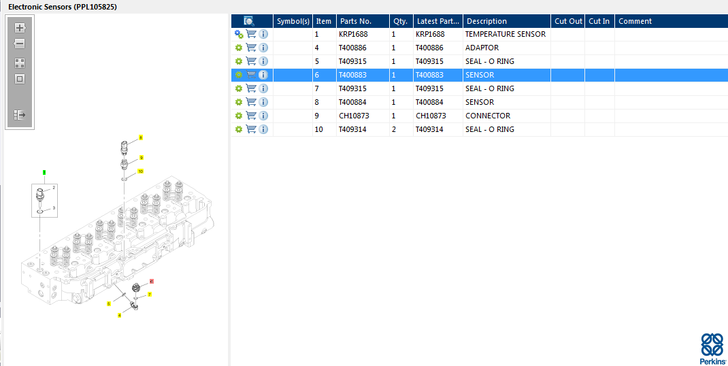Screen dimensions: 728x366
Task: Select yellow callout 9 in diagram
Action: [x=141, y=158]
